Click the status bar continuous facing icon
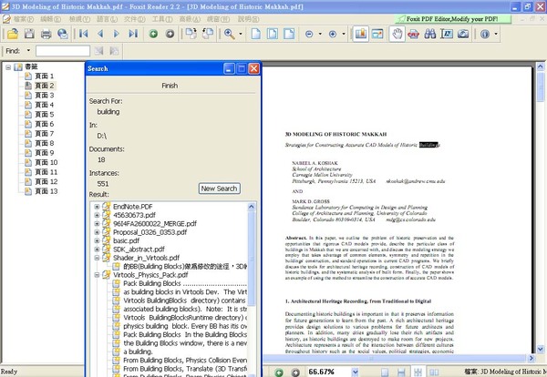 [x=418, y=372]
